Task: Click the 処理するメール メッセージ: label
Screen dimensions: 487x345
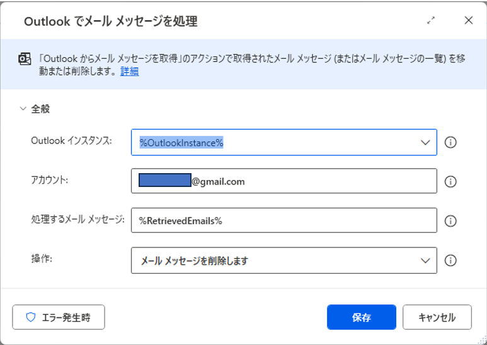Action: pyautogui.click(x=78, y=219)
